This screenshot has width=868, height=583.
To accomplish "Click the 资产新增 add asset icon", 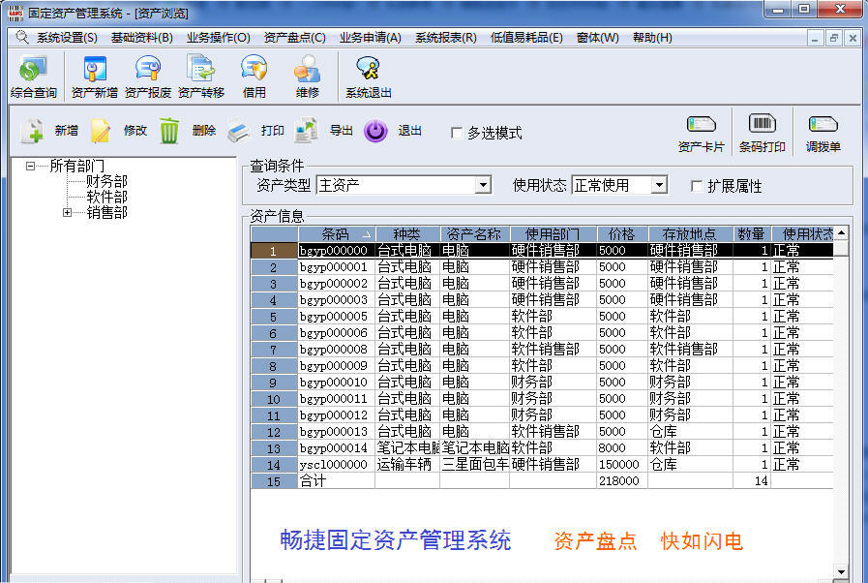I will pos(94,77).
